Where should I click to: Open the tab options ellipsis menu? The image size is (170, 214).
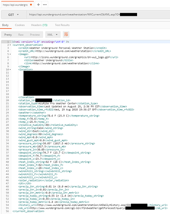click(x=45, y=5)
